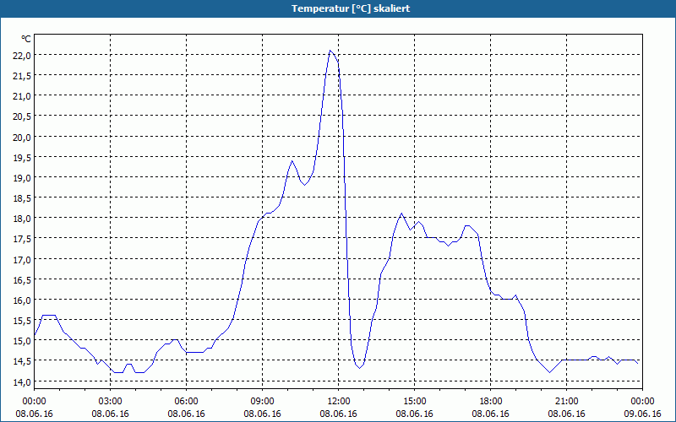The height and width of the screenshot is (422, 676).
Task: Click the 17,5 y-axis label
Action: 22,239
